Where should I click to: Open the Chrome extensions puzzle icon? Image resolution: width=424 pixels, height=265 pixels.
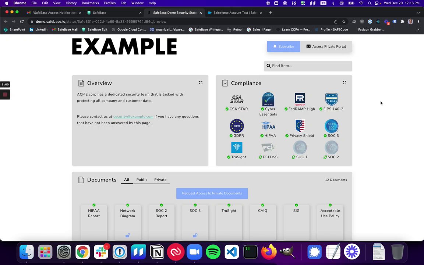click(x=402, y=22)
